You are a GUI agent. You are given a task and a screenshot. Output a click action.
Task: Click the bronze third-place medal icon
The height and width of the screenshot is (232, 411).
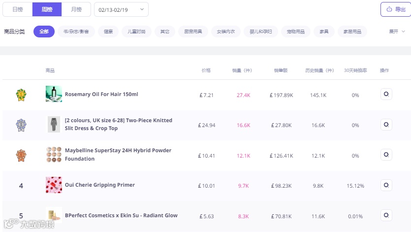click(21, 155)
